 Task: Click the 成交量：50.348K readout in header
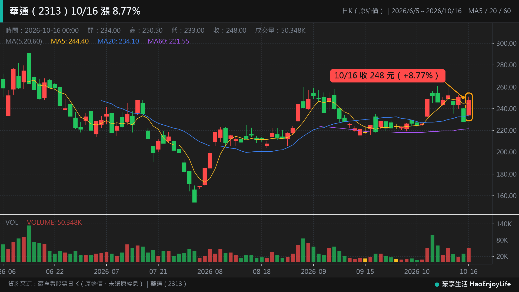(280, 30)
